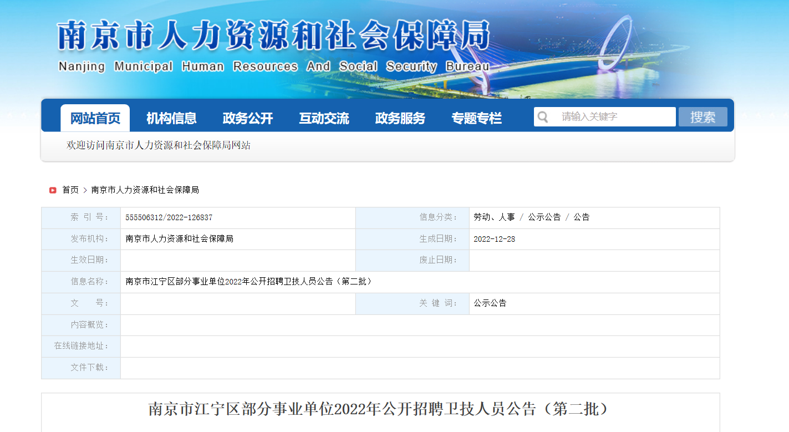Click the 首页 breadcrumb link

coord(70,190)
